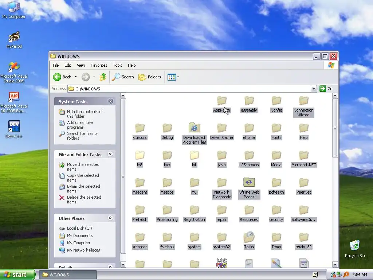The width and height of the screenshot is (373, 280).
Task: Select the Driver Cache folder
Action: (x=221, y=131)
